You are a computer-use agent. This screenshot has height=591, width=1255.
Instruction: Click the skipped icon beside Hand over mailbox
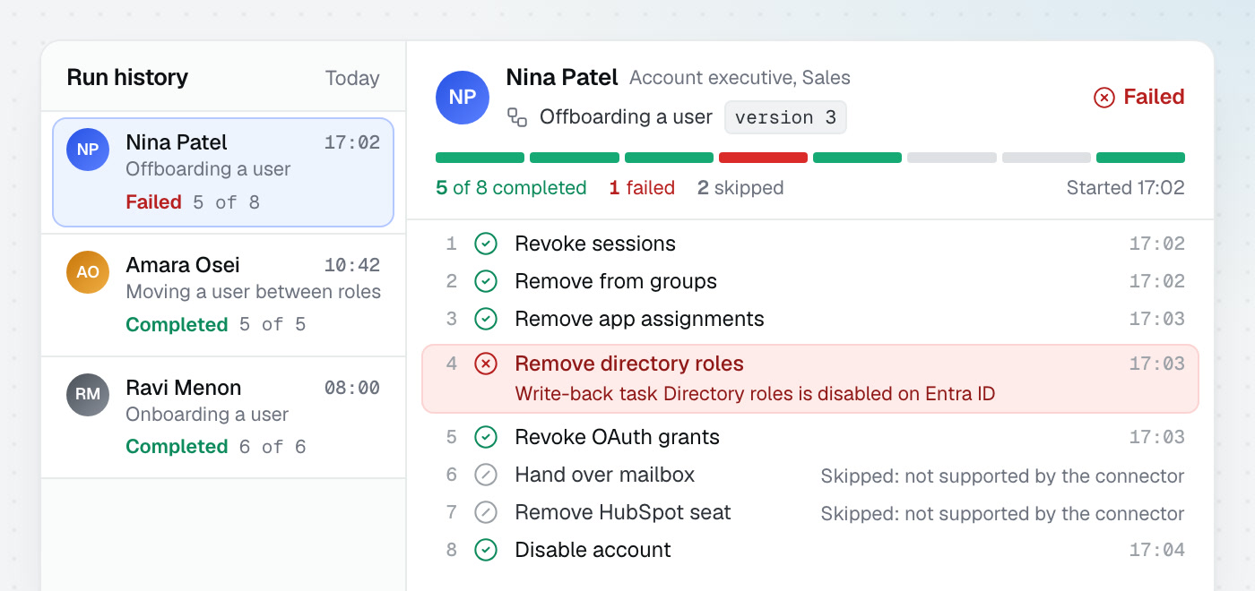click(x=485, y=475)
